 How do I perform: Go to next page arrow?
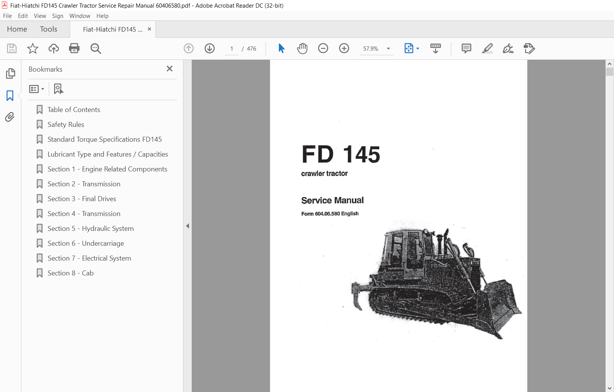pos(210,48)
